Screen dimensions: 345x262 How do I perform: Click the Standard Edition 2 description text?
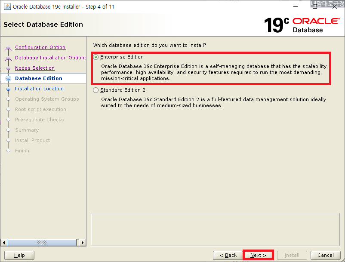(214, 102)
